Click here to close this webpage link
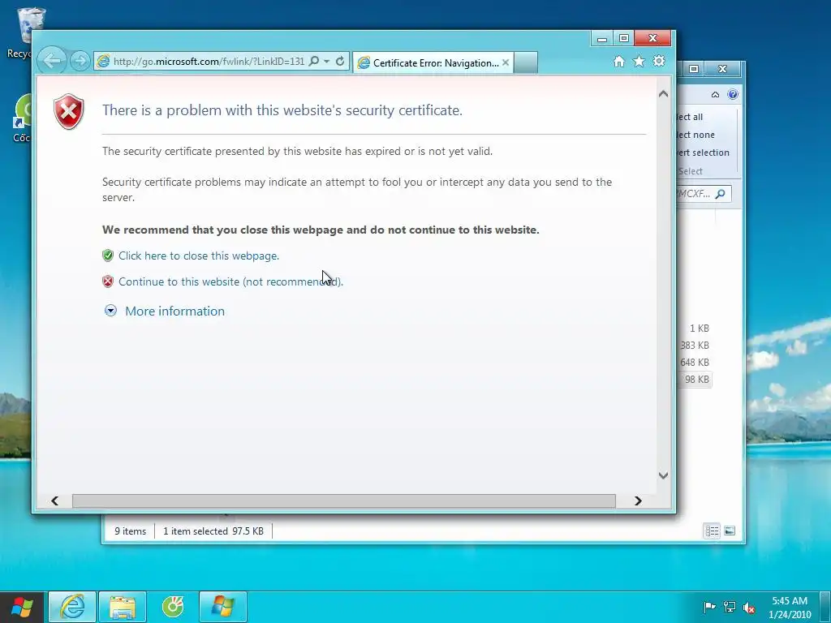The image size is (831, 623). pos(199,256)
